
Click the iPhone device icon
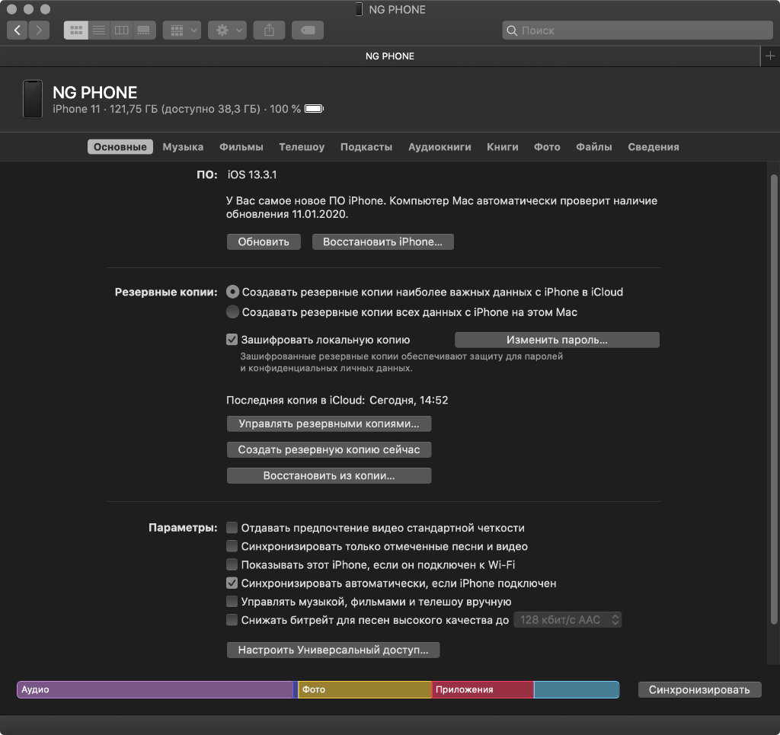tap(33, 100)
